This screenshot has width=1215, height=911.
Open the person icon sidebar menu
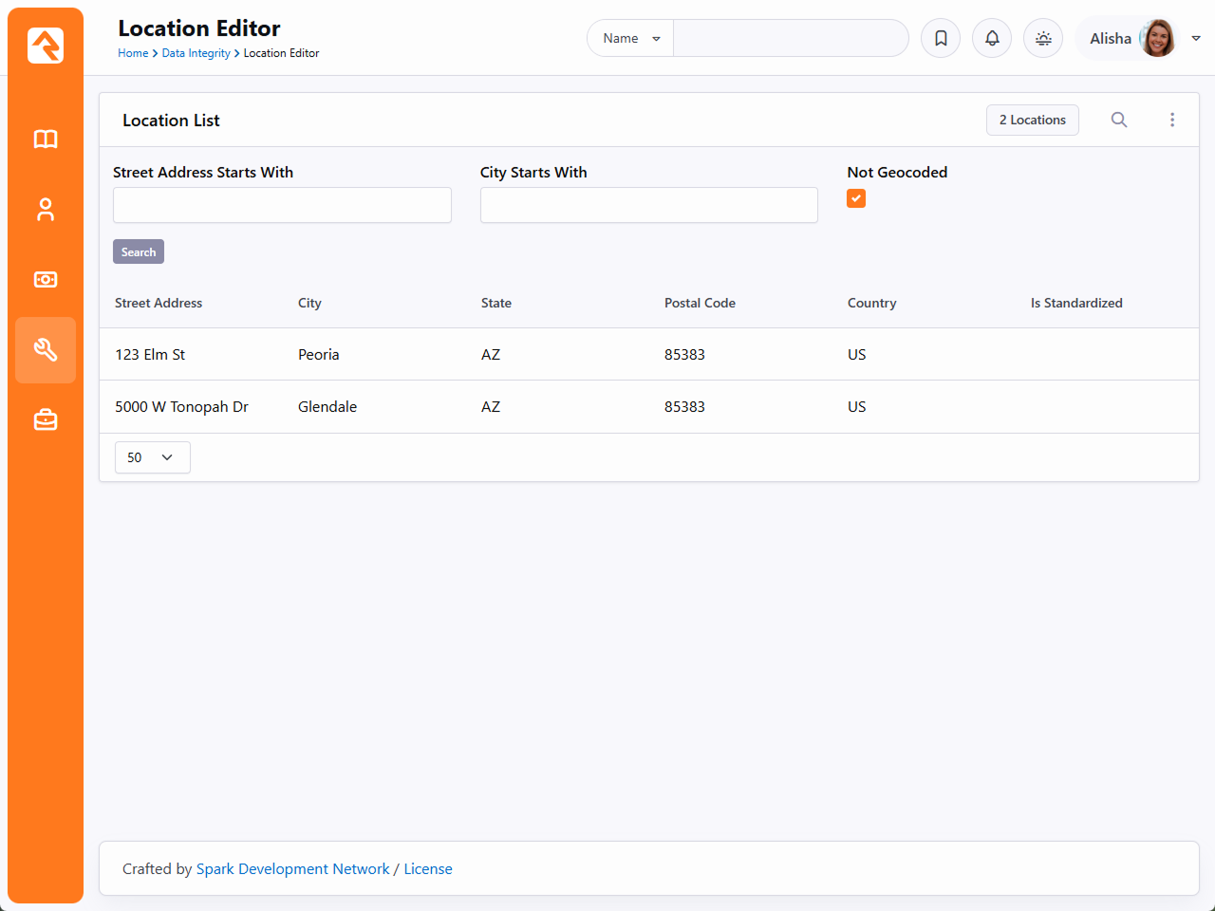(x=46, y=210)
